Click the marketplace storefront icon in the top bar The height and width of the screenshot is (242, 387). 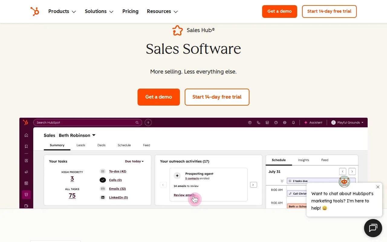coord(267,123)
